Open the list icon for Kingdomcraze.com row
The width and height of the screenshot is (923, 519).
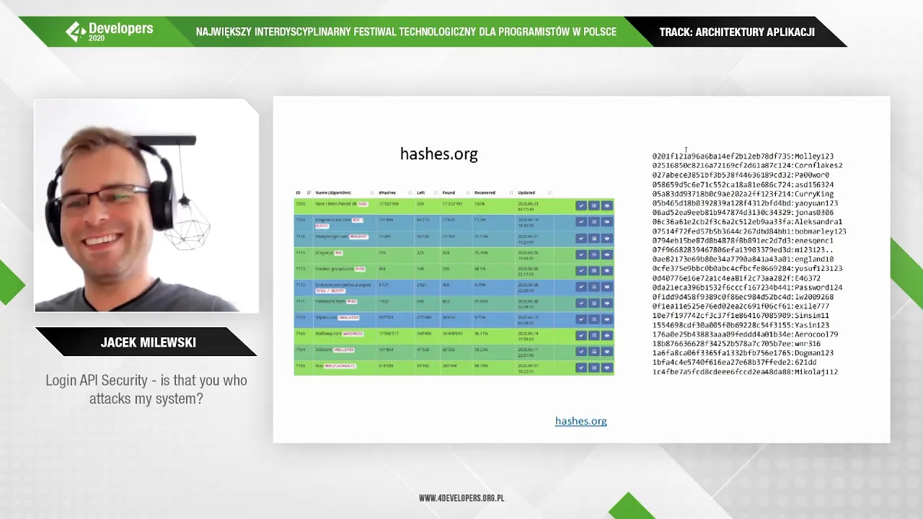594,222
